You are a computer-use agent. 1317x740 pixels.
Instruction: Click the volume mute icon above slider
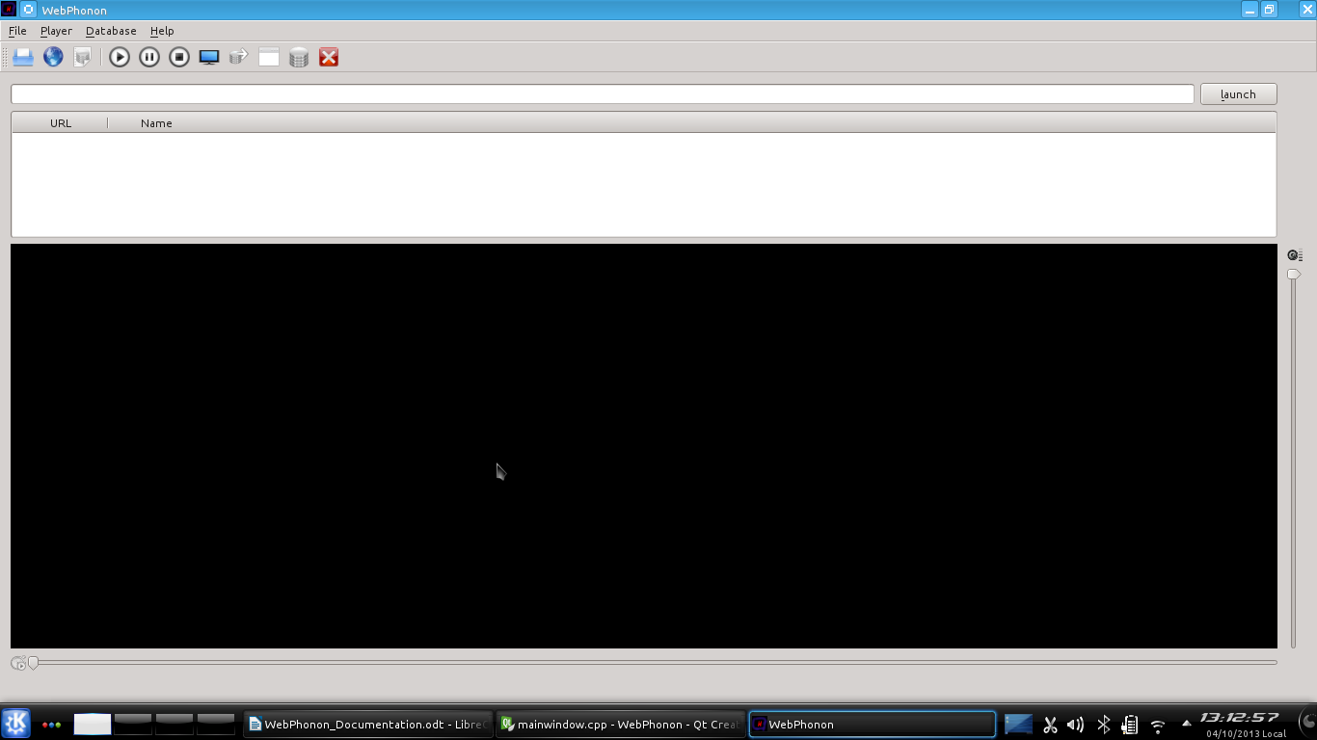[x=1295, y=255]
